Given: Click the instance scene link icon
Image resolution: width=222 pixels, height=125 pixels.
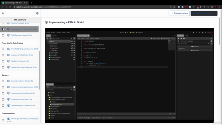Looking at the screenshot, I should click(50, 39).
